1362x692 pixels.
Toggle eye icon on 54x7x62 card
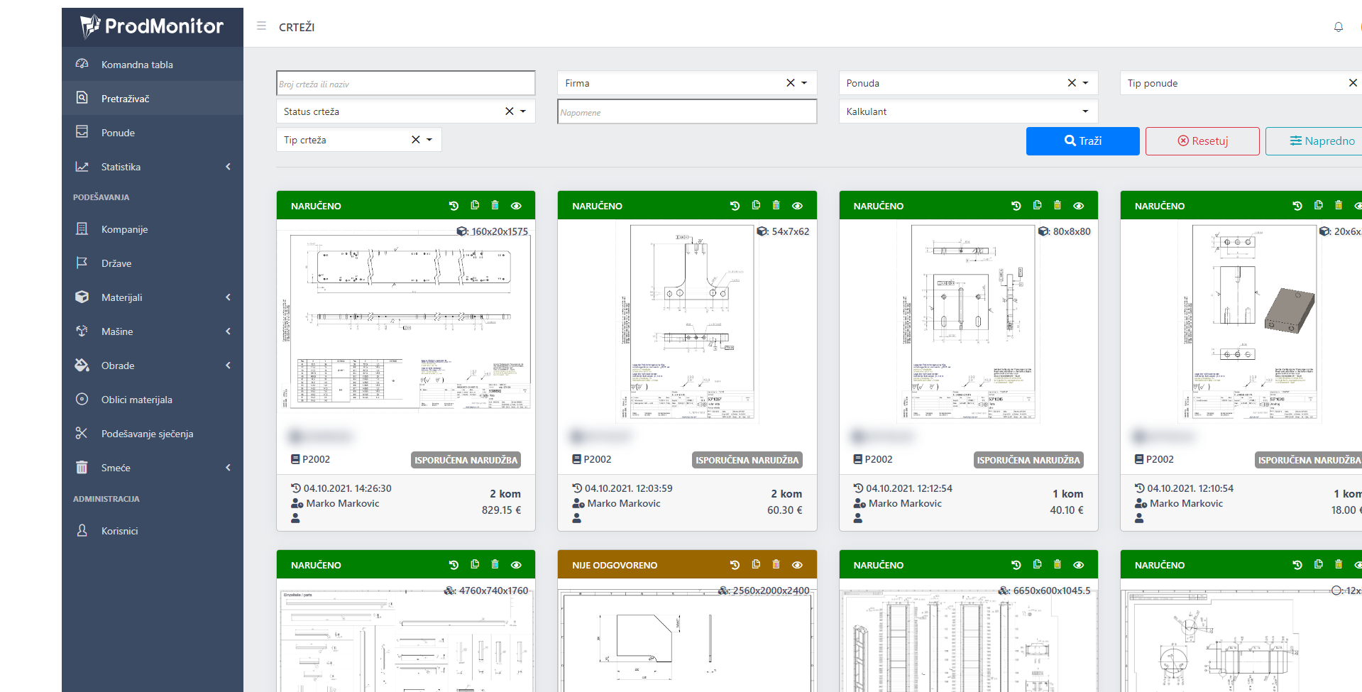(x=797, y=206)
